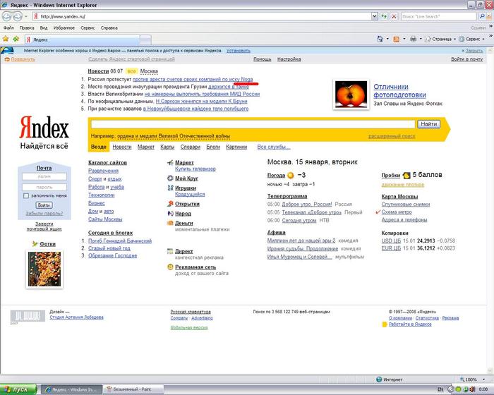Screen dimensions: 494x395
Task: Click the Print icon in command bar
Action: tap(413, 39)
